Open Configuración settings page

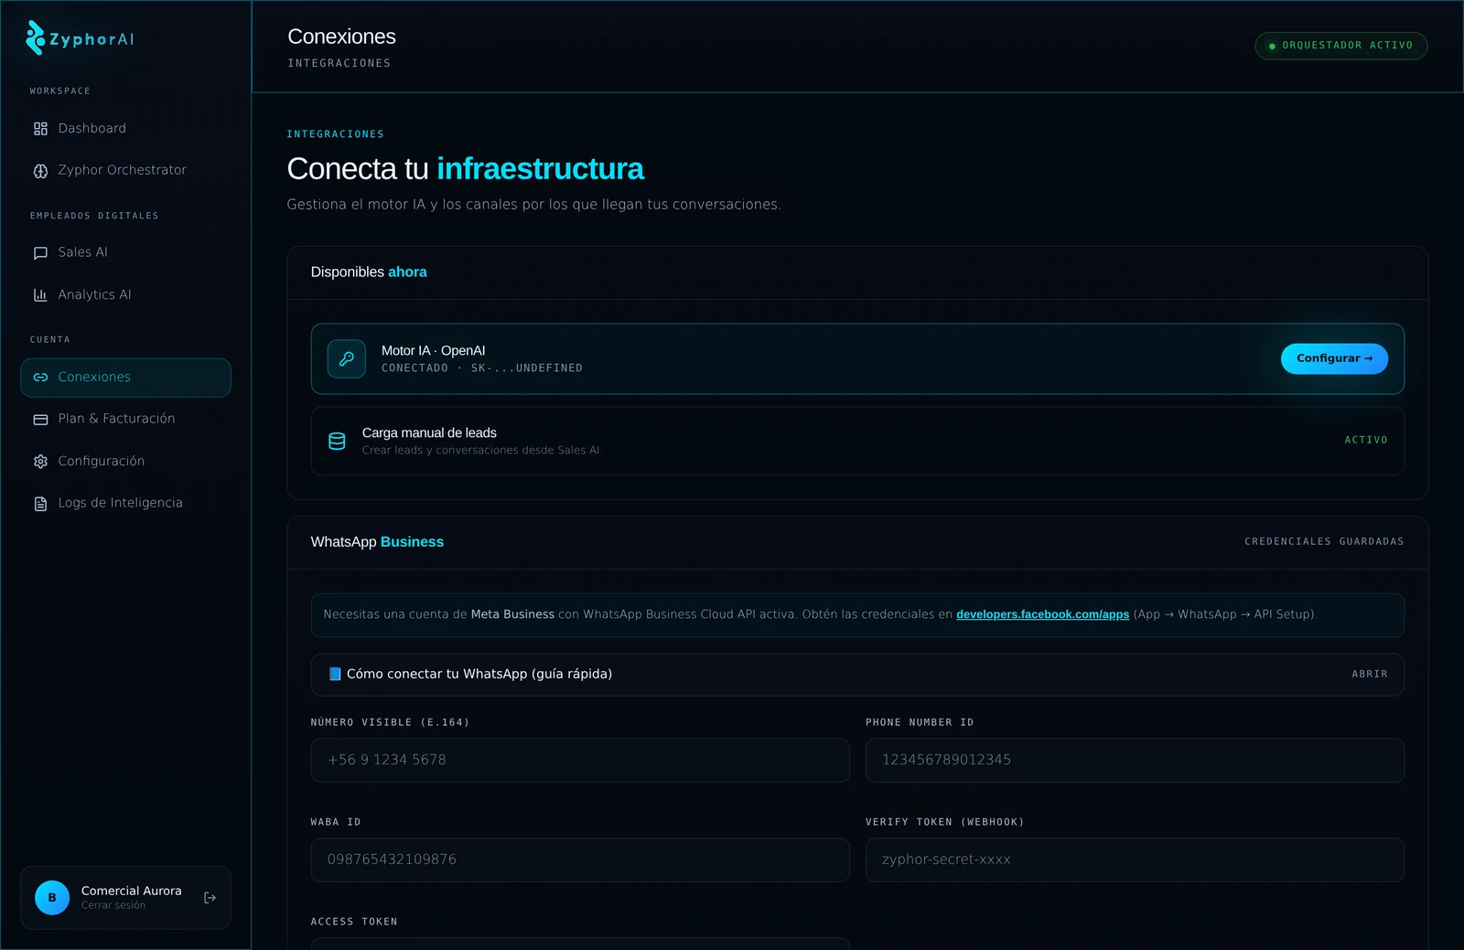coord(125,462)
